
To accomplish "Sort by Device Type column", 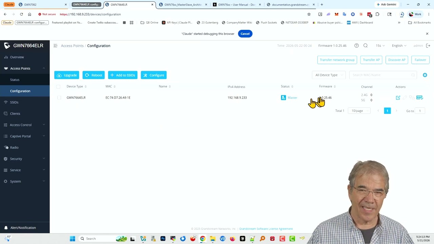I will (85, 86).
